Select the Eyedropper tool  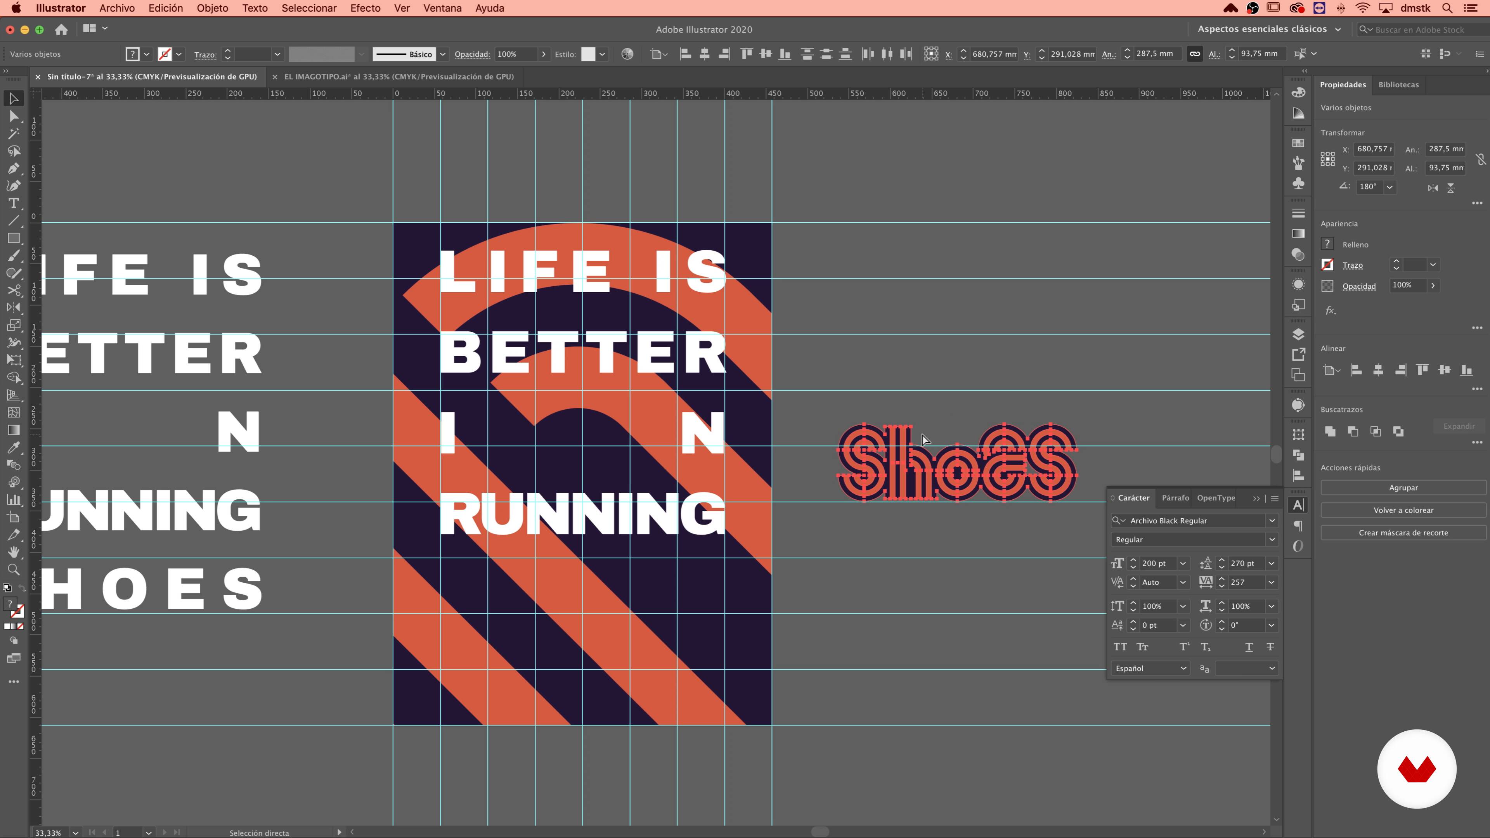click(14, 447)
